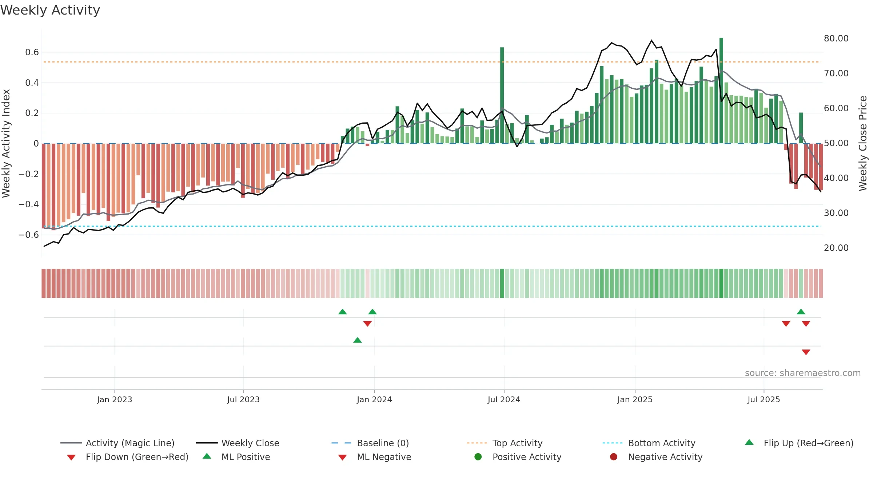The height and width of the screenshot is (491, 873).
Task: Click the Weekly Activity Index axis title
Action: [6, 143]
